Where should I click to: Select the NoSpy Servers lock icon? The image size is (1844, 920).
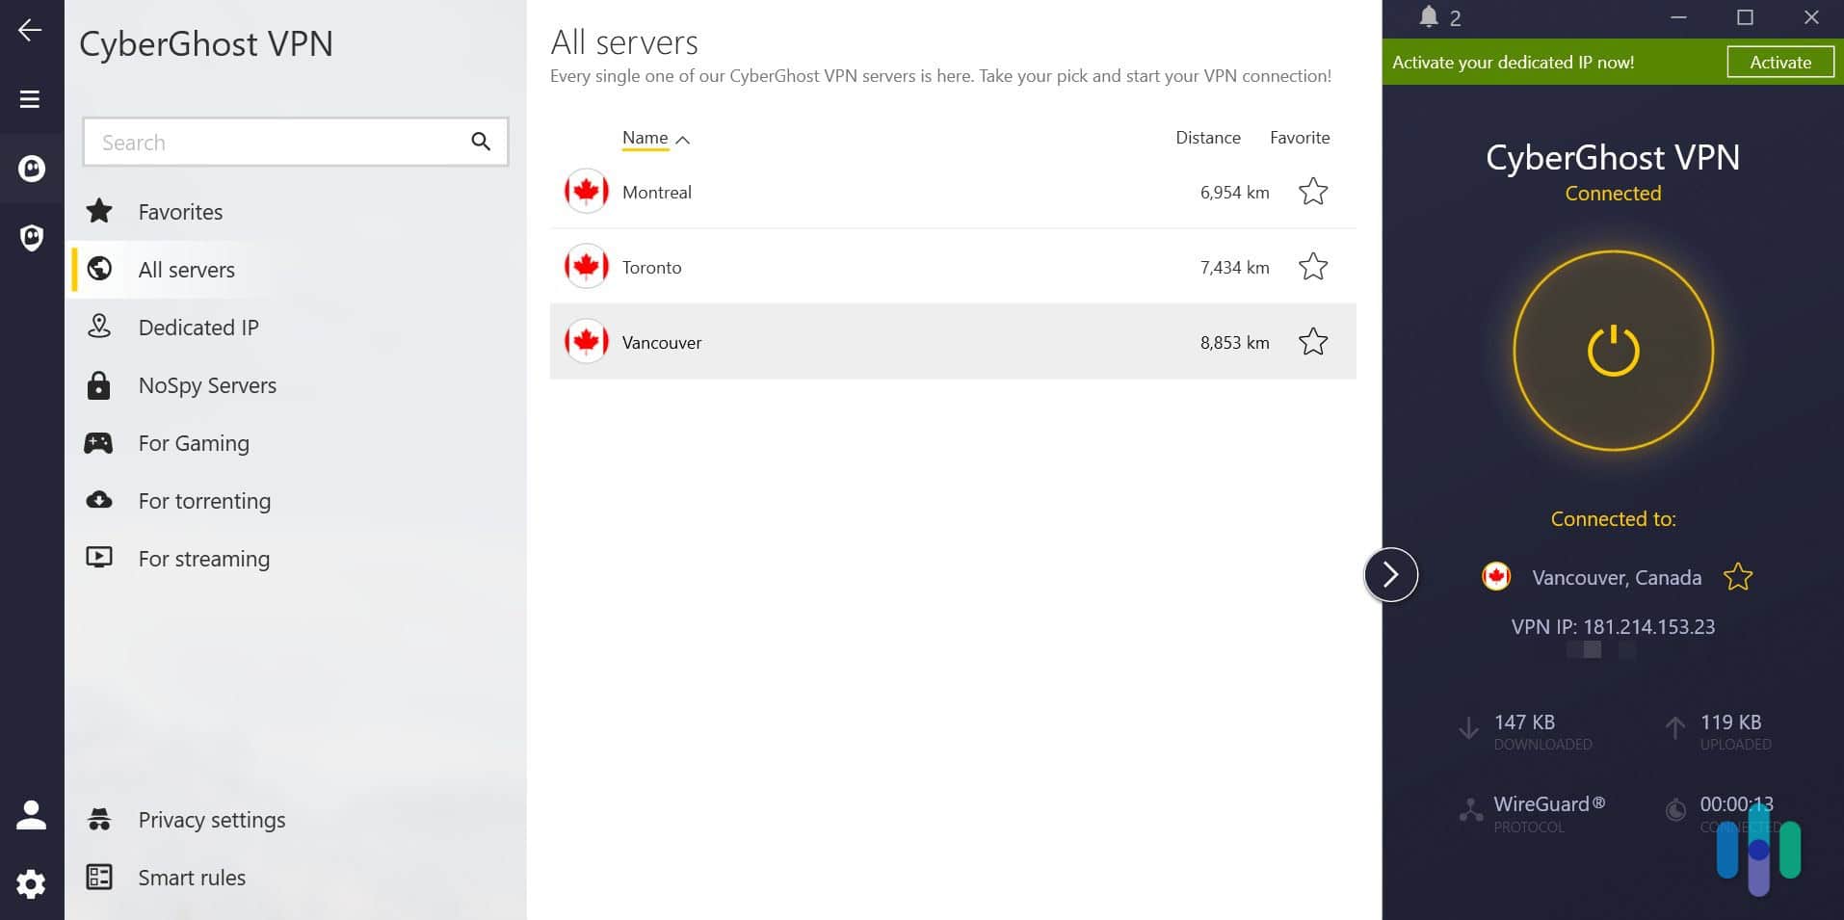click(x=99, y=384)
